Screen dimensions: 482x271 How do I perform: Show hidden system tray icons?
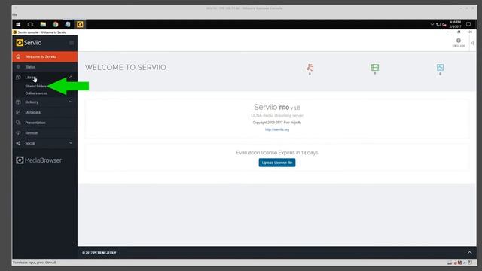(x=432, y=24)
